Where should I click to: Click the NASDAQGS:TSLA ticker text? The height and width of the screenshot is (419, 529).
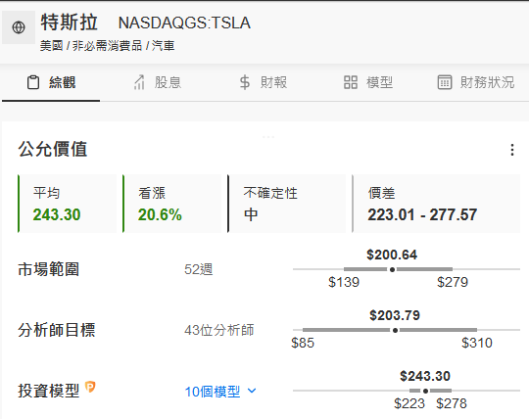[x=184, y=23]
